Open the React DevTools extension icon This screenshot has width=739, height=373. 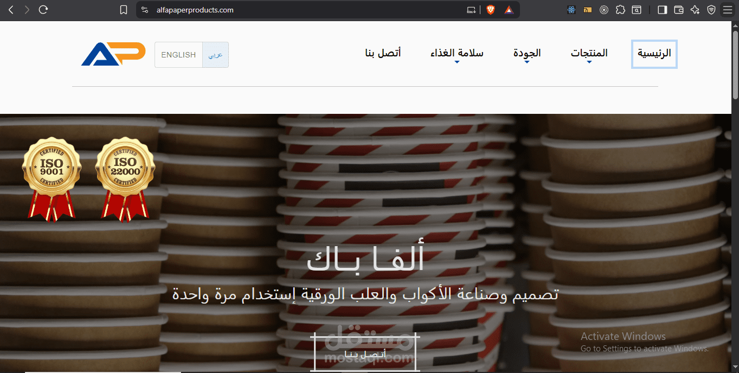pyautogui.click(x=571, y=10)
